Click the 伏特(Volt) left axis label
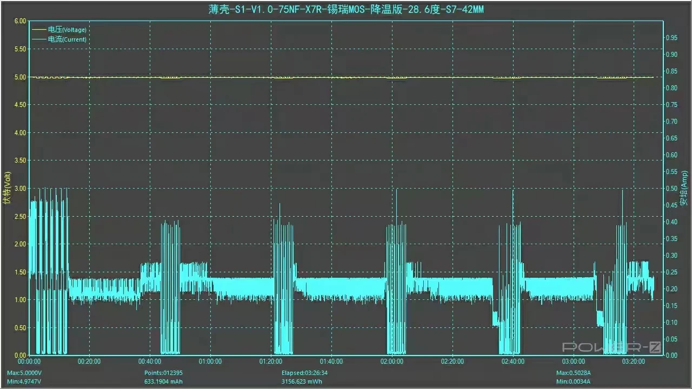Image resolution: width=692 pixels, height=389 pixels. [x=6, y=188]
